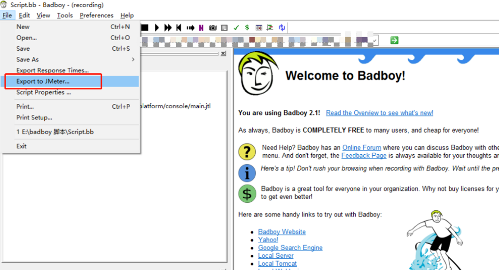Image resolution: width=499 pixels, height=270 pixels.
Task: Choose Export Response Times...
Action: click(x=70, y=70)
